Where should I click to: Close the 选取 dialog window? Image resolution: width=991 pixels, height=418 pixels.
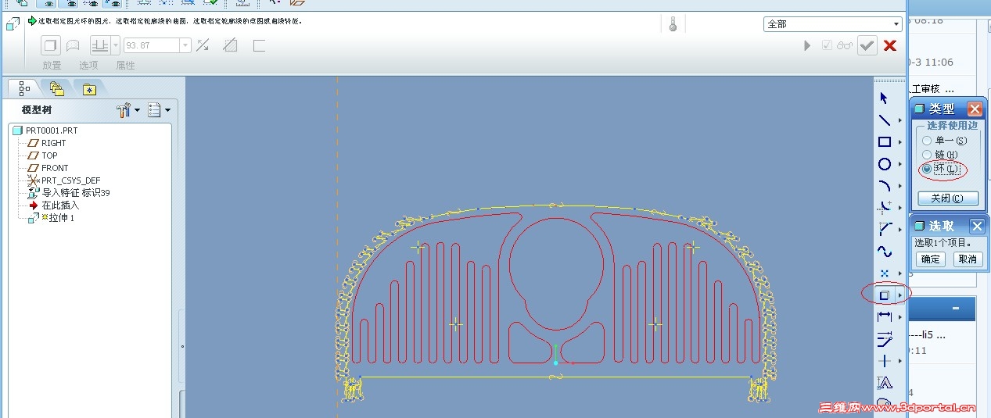click(x=977, y=226)
